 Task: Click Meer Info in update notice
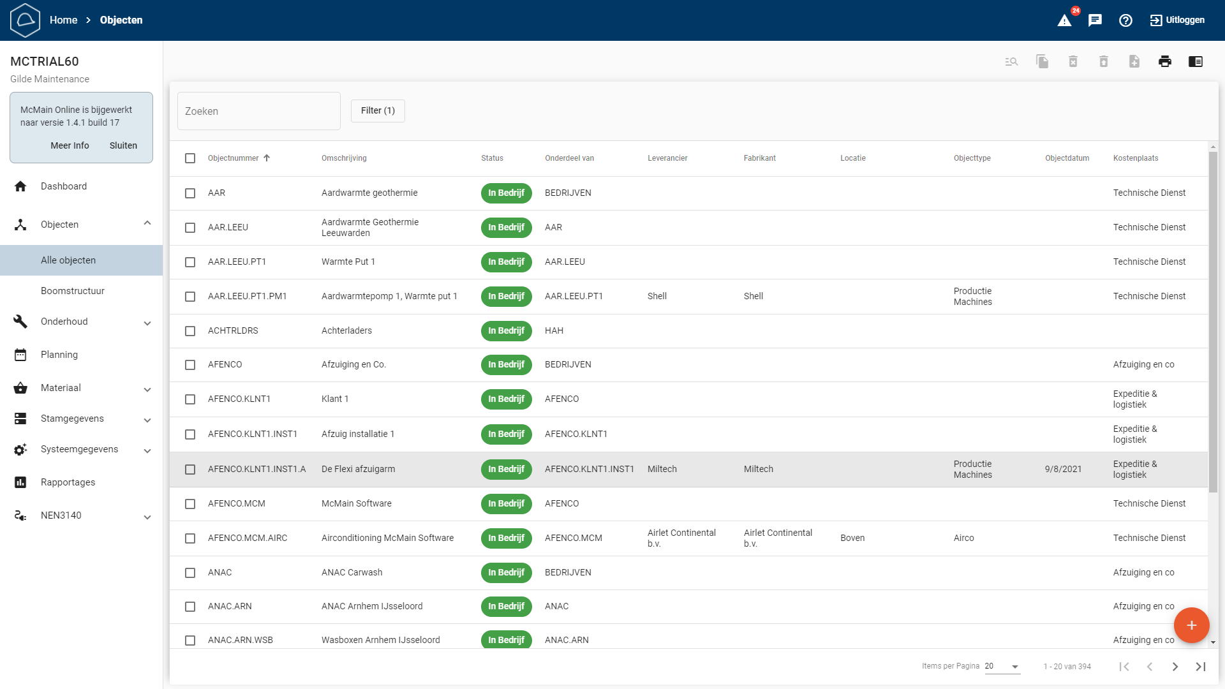[x=70, y=145]
